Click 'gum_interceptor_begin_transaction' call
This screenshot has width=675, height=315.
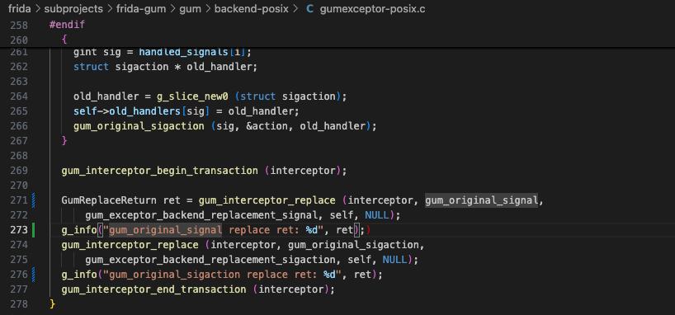(x=160, y=171)
